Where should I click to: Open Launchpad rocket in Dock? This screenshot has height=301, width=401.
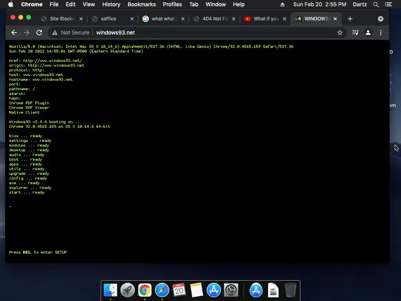(128, 290)
